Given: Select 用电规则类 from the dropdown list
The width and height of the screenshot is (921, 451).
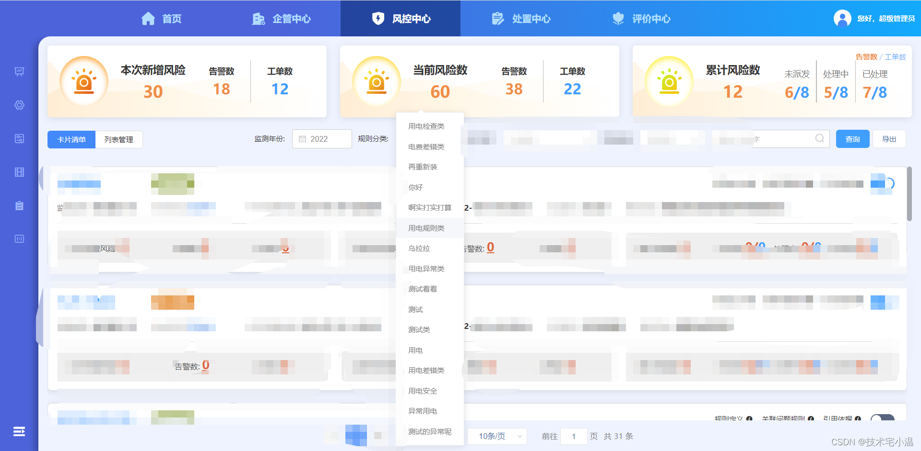Looking at the screenshot, I should [x=430, y=228].
